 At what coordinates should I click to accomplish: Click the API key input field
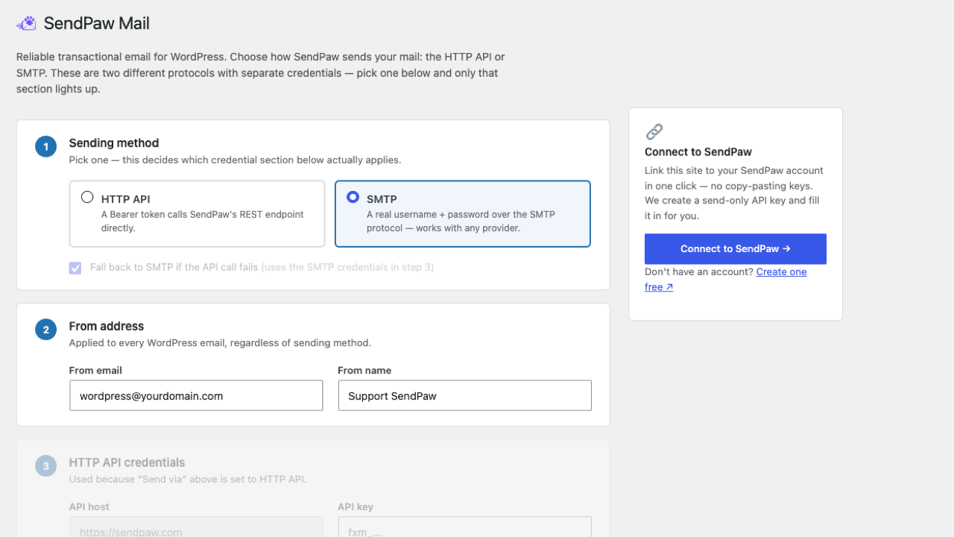464,527
